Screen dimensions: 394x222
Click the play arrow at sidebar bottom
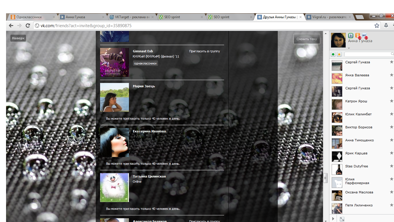click(x=333, y=219)
